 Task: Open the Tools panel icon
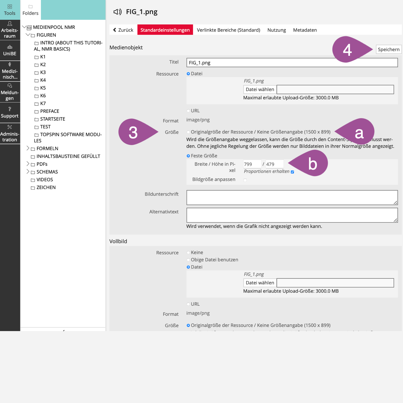(x=10, y=7)
